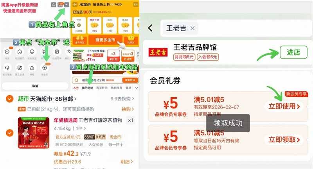This screenshot has width=313, height=169.
Task: Tap the report warning triangle icon
Action: pos(32,68)
